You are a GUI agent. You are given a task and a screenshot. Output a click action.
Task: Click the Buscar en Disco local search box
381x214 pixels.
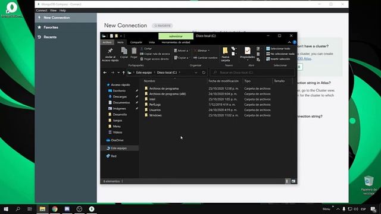[252, 73]
